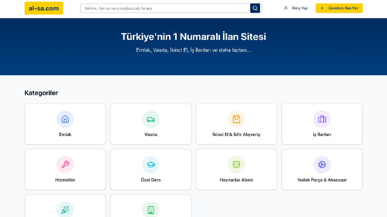Open the Hayvanlar Alemi animal face icon
The image size is (387, 217).
click(x=236, y=164)
